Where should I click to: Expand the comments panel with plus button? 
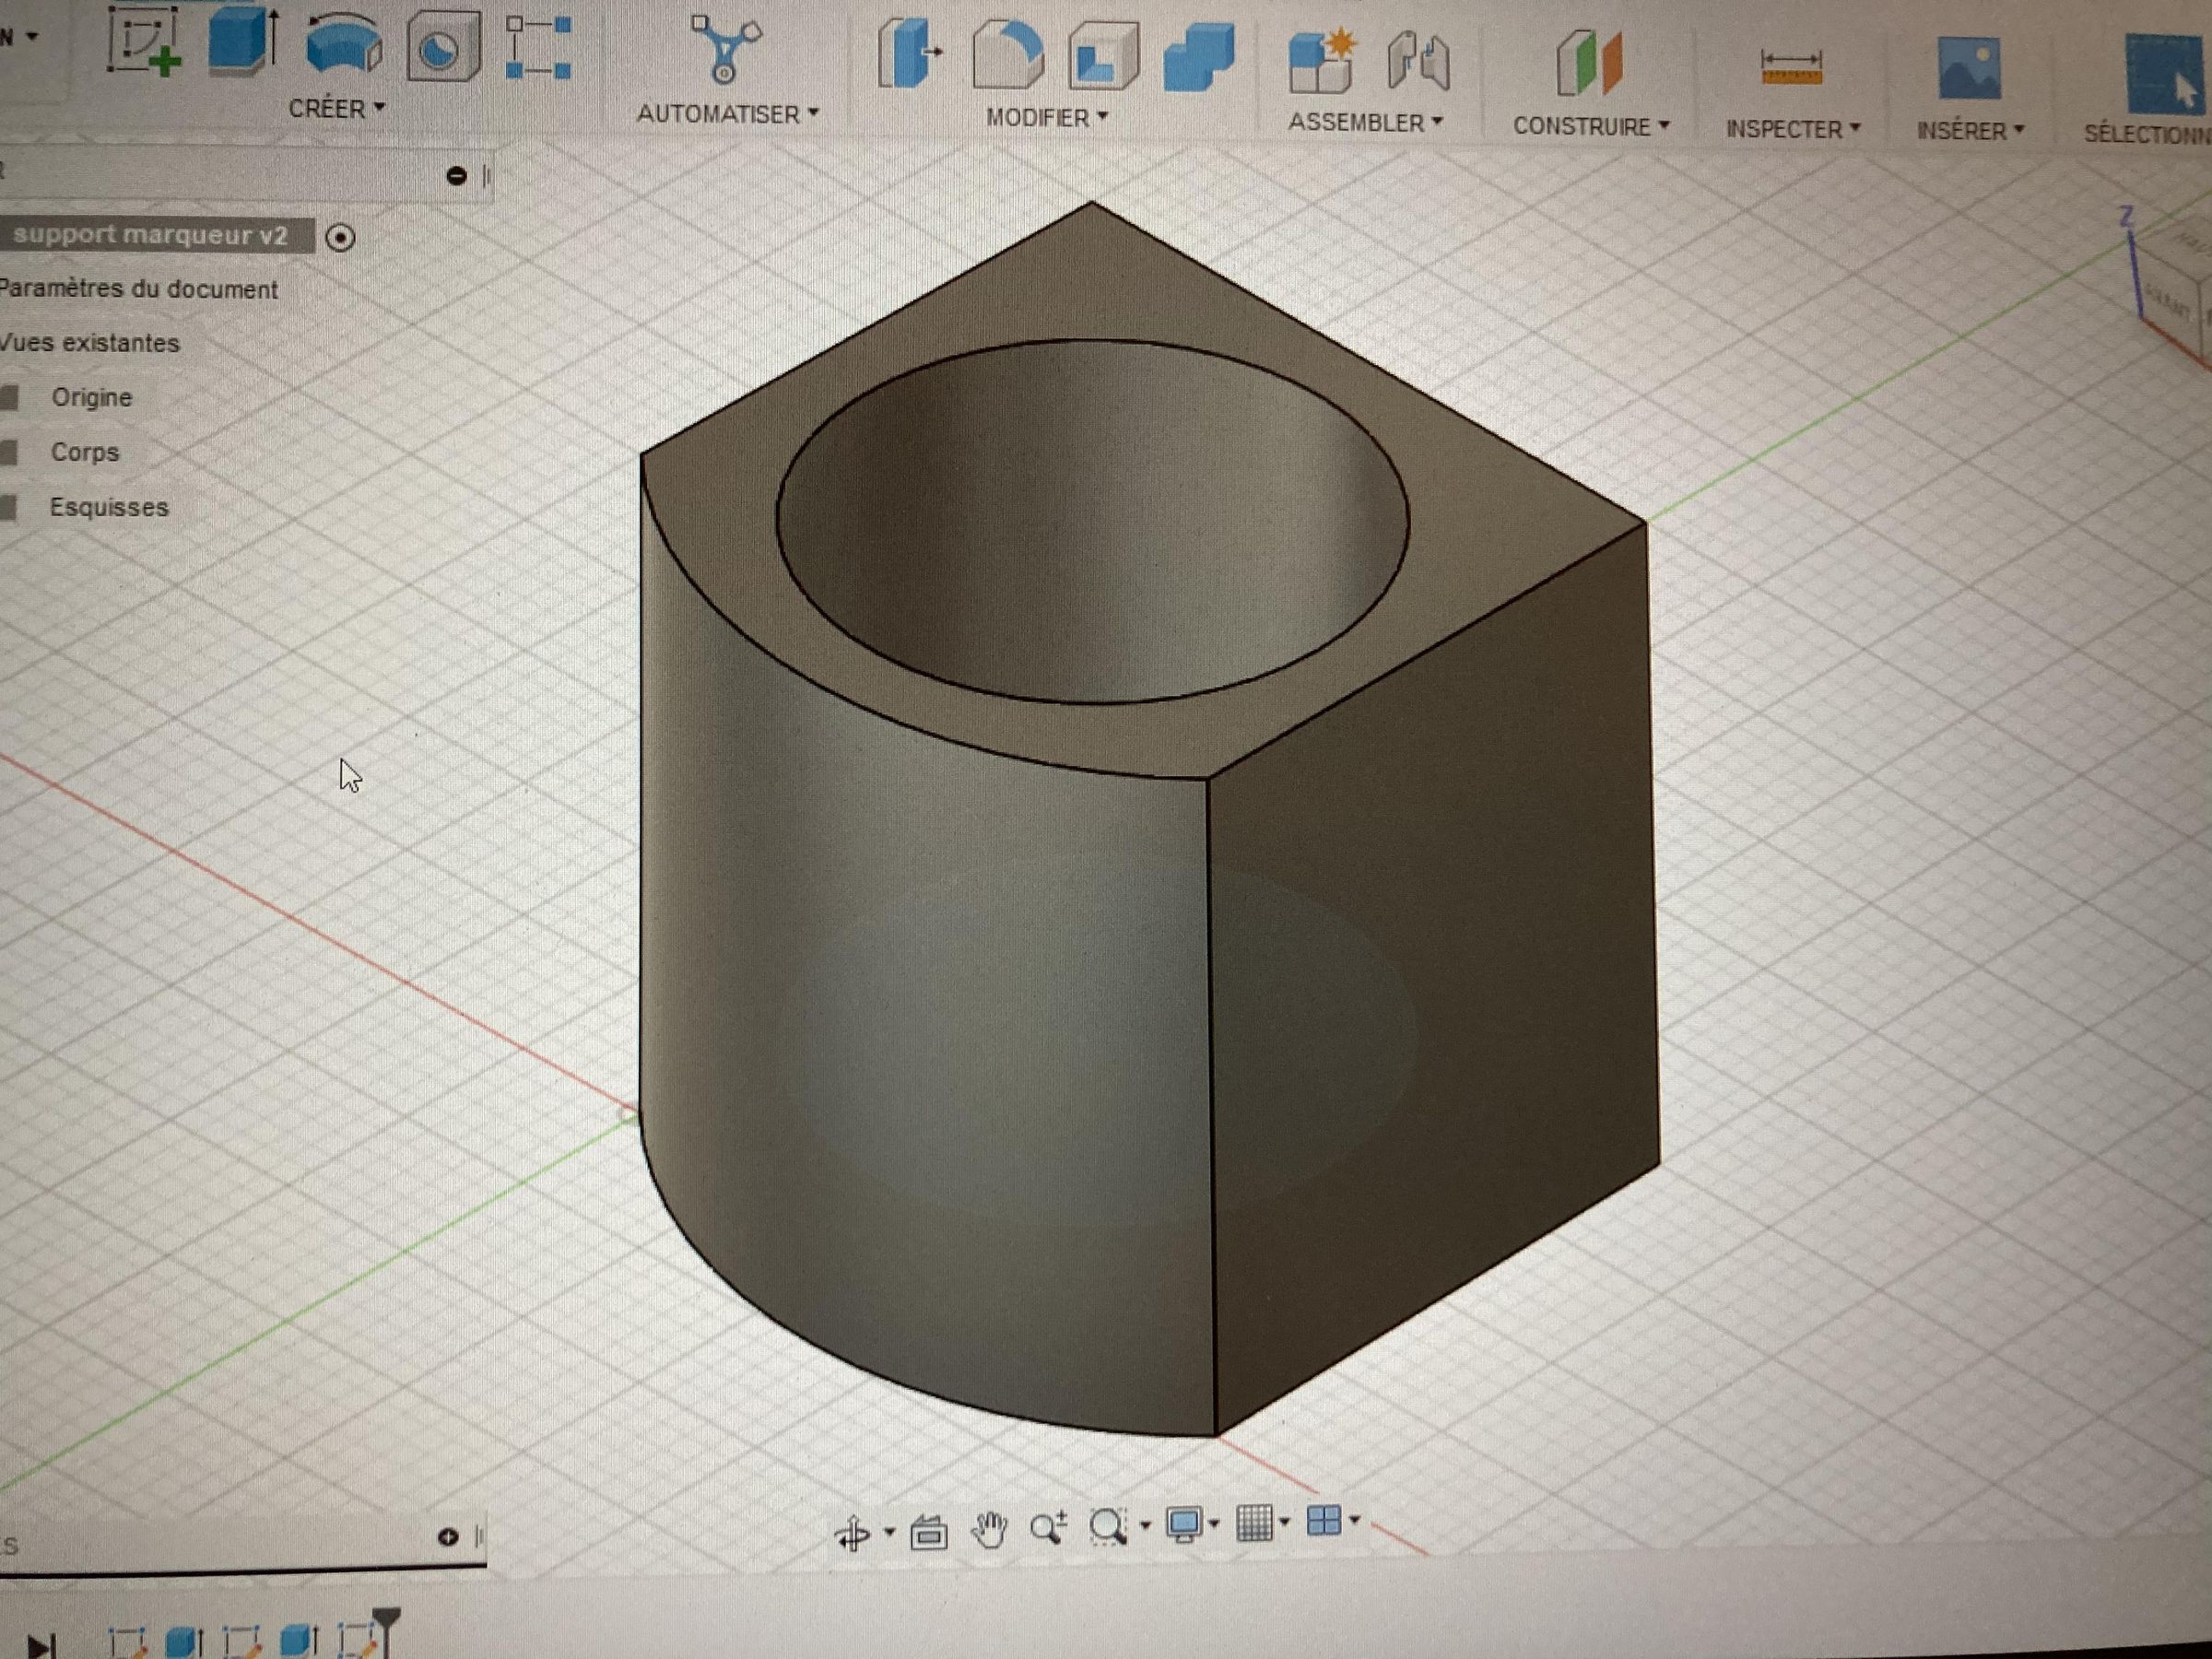448,1536
